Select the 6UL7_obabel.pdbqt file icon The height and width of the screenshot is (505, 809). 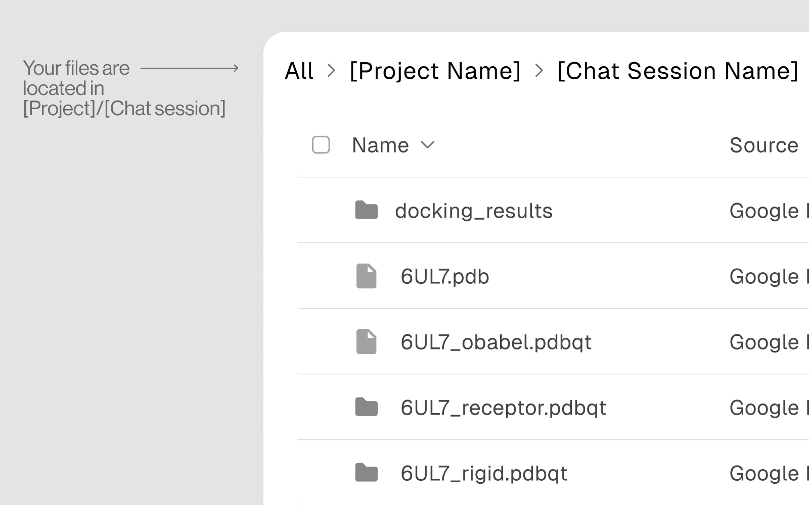click(366, 342)
